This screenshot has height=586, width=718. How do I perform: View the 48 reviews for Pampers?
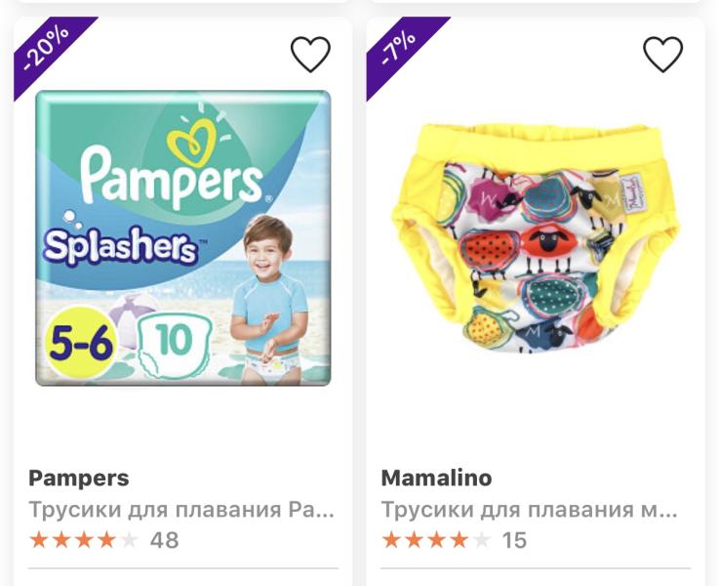[x=164, y=539]
